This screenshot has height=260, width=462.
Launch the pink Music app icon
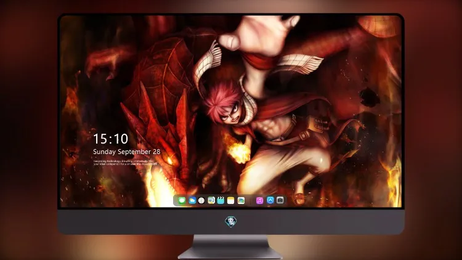[259, 200]
